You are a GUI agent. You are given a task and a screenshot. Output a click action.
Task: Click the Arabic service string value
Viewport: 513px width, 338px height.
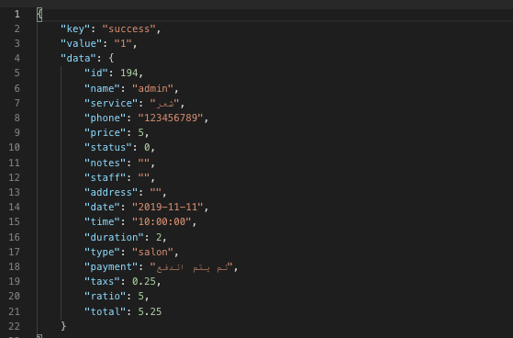tap(164, 104)
